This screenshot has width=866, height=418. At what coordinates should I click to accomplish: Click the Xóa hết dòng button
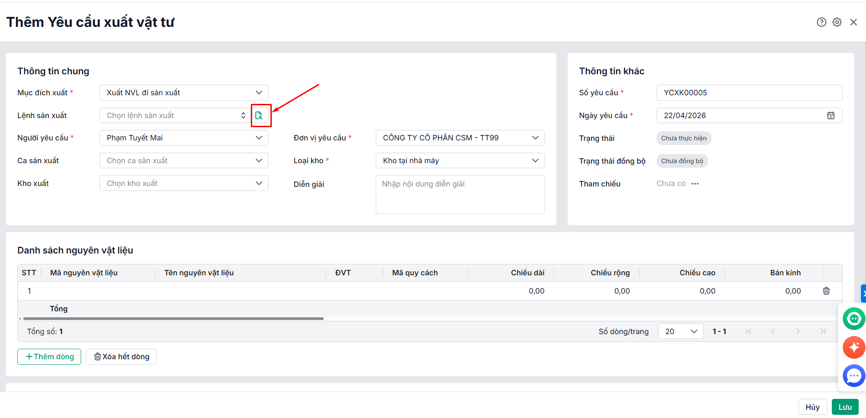coord(121,356)
